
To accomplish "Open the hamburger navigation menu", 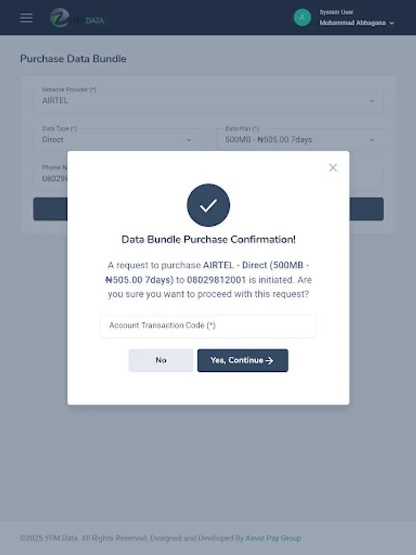I will click(x=25, y=17).
